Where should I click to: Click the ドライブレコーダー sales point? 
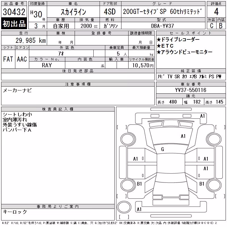pyautogui.click(x=178, y=39)
